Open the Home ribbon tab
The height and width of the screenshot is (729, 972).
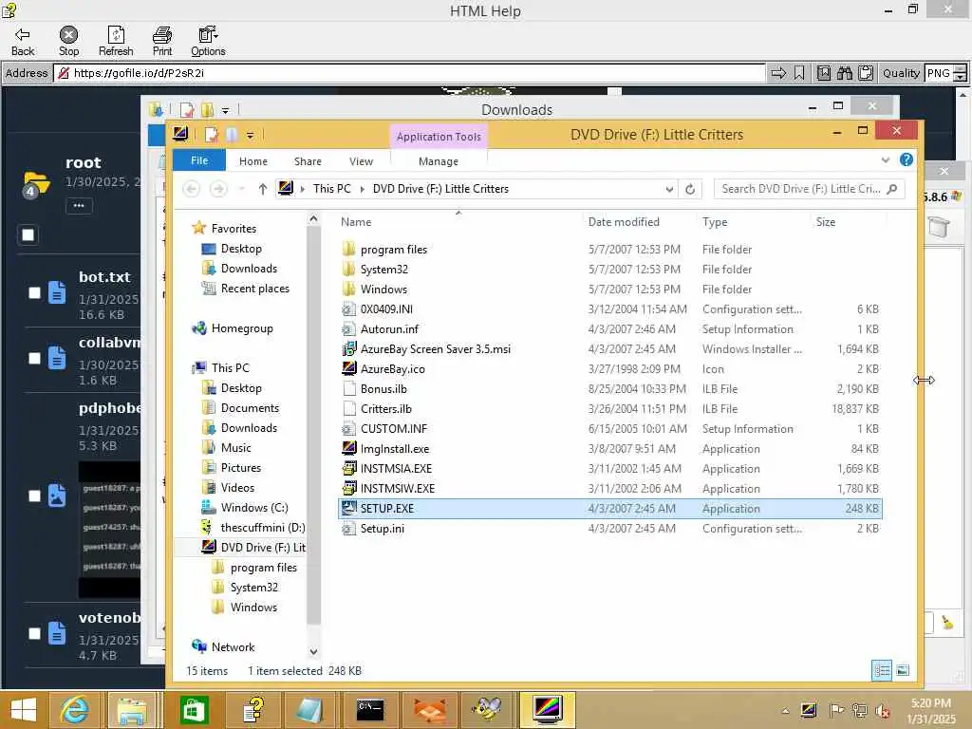pyautogui.click(x=253, y=161)
